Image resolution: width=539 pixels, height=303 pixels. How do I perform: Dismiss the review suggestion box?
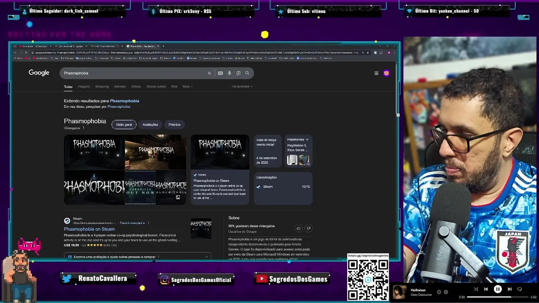click(207, 257)
